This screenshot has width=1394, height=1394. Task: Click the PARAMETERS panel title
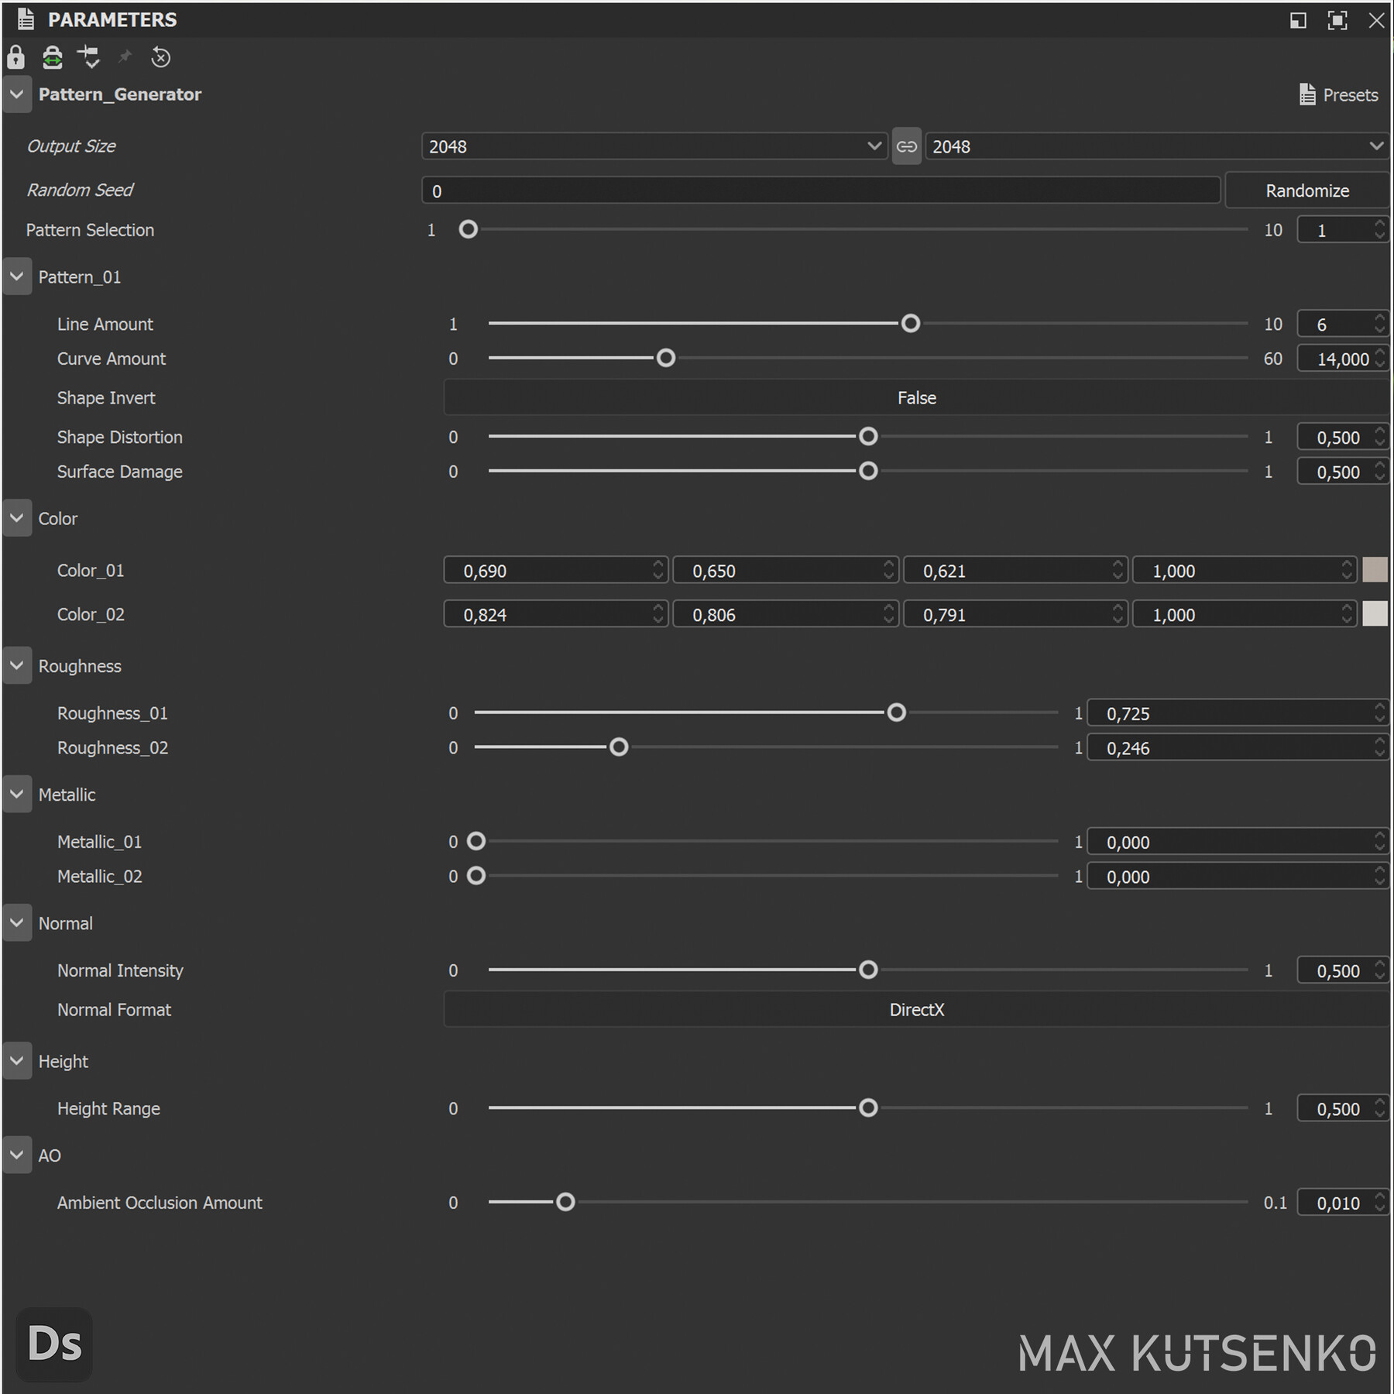113,19
